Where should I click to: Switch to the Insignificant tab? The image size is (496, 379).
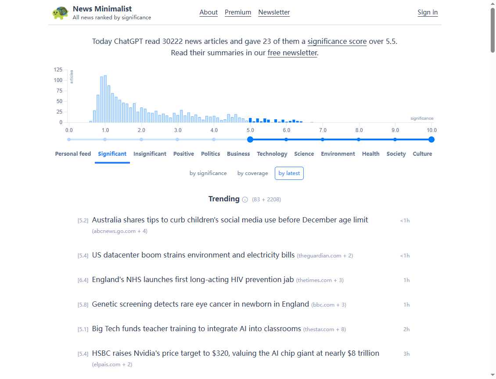[x=150, y=154]
